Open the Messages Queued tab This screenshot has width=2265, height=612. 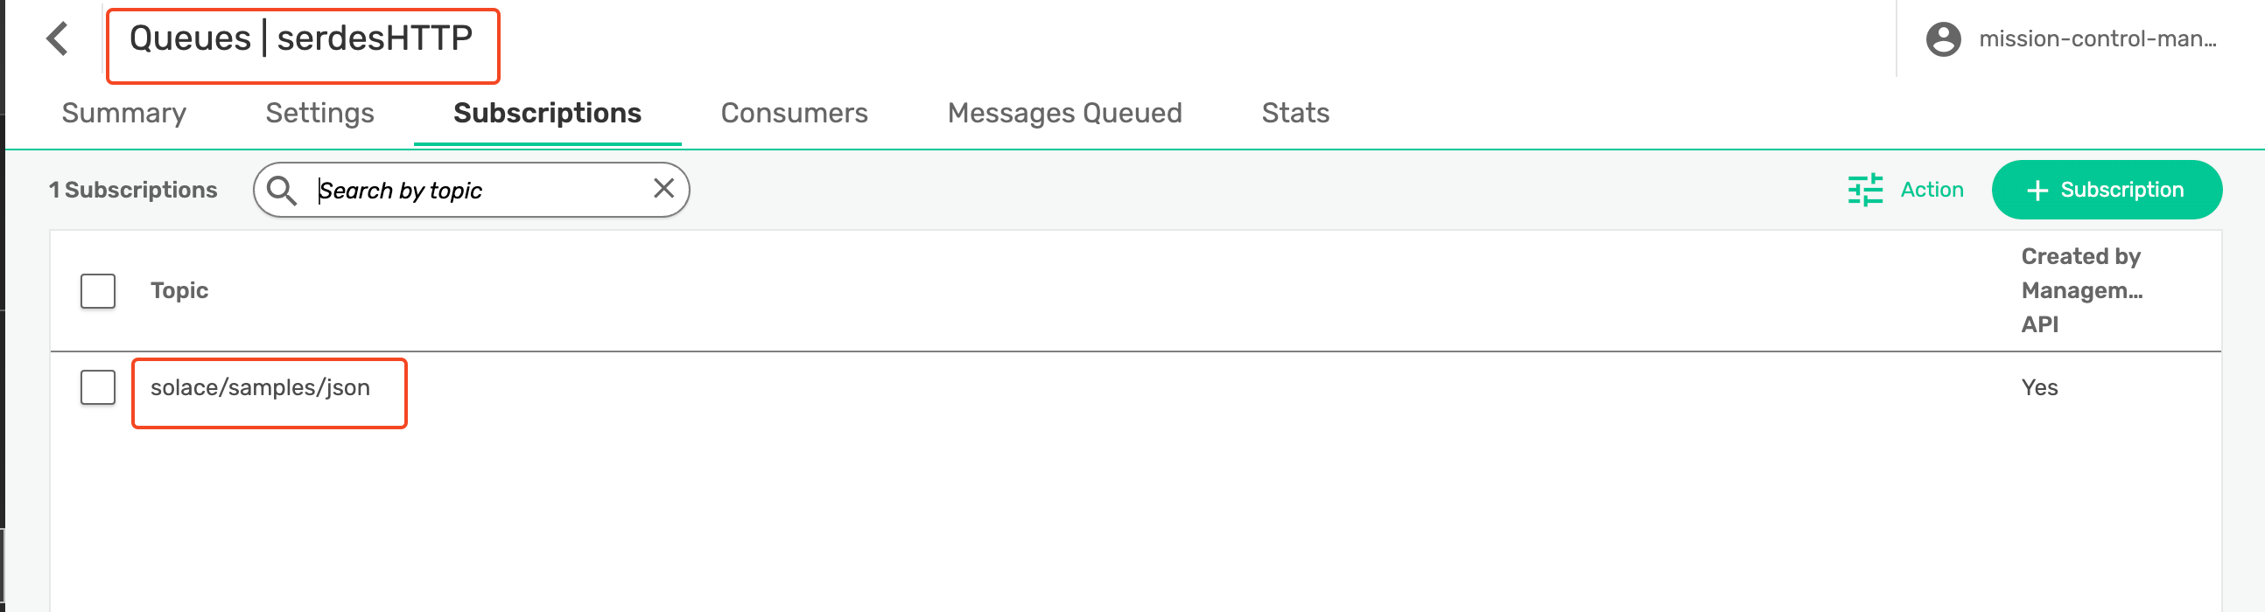click(x=1064, y=113)
